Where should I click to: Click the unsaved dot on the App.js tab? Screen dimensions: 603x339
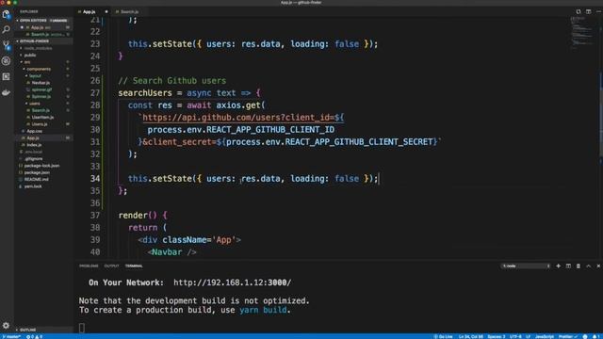pyautogui.click(x=106, y=12)
